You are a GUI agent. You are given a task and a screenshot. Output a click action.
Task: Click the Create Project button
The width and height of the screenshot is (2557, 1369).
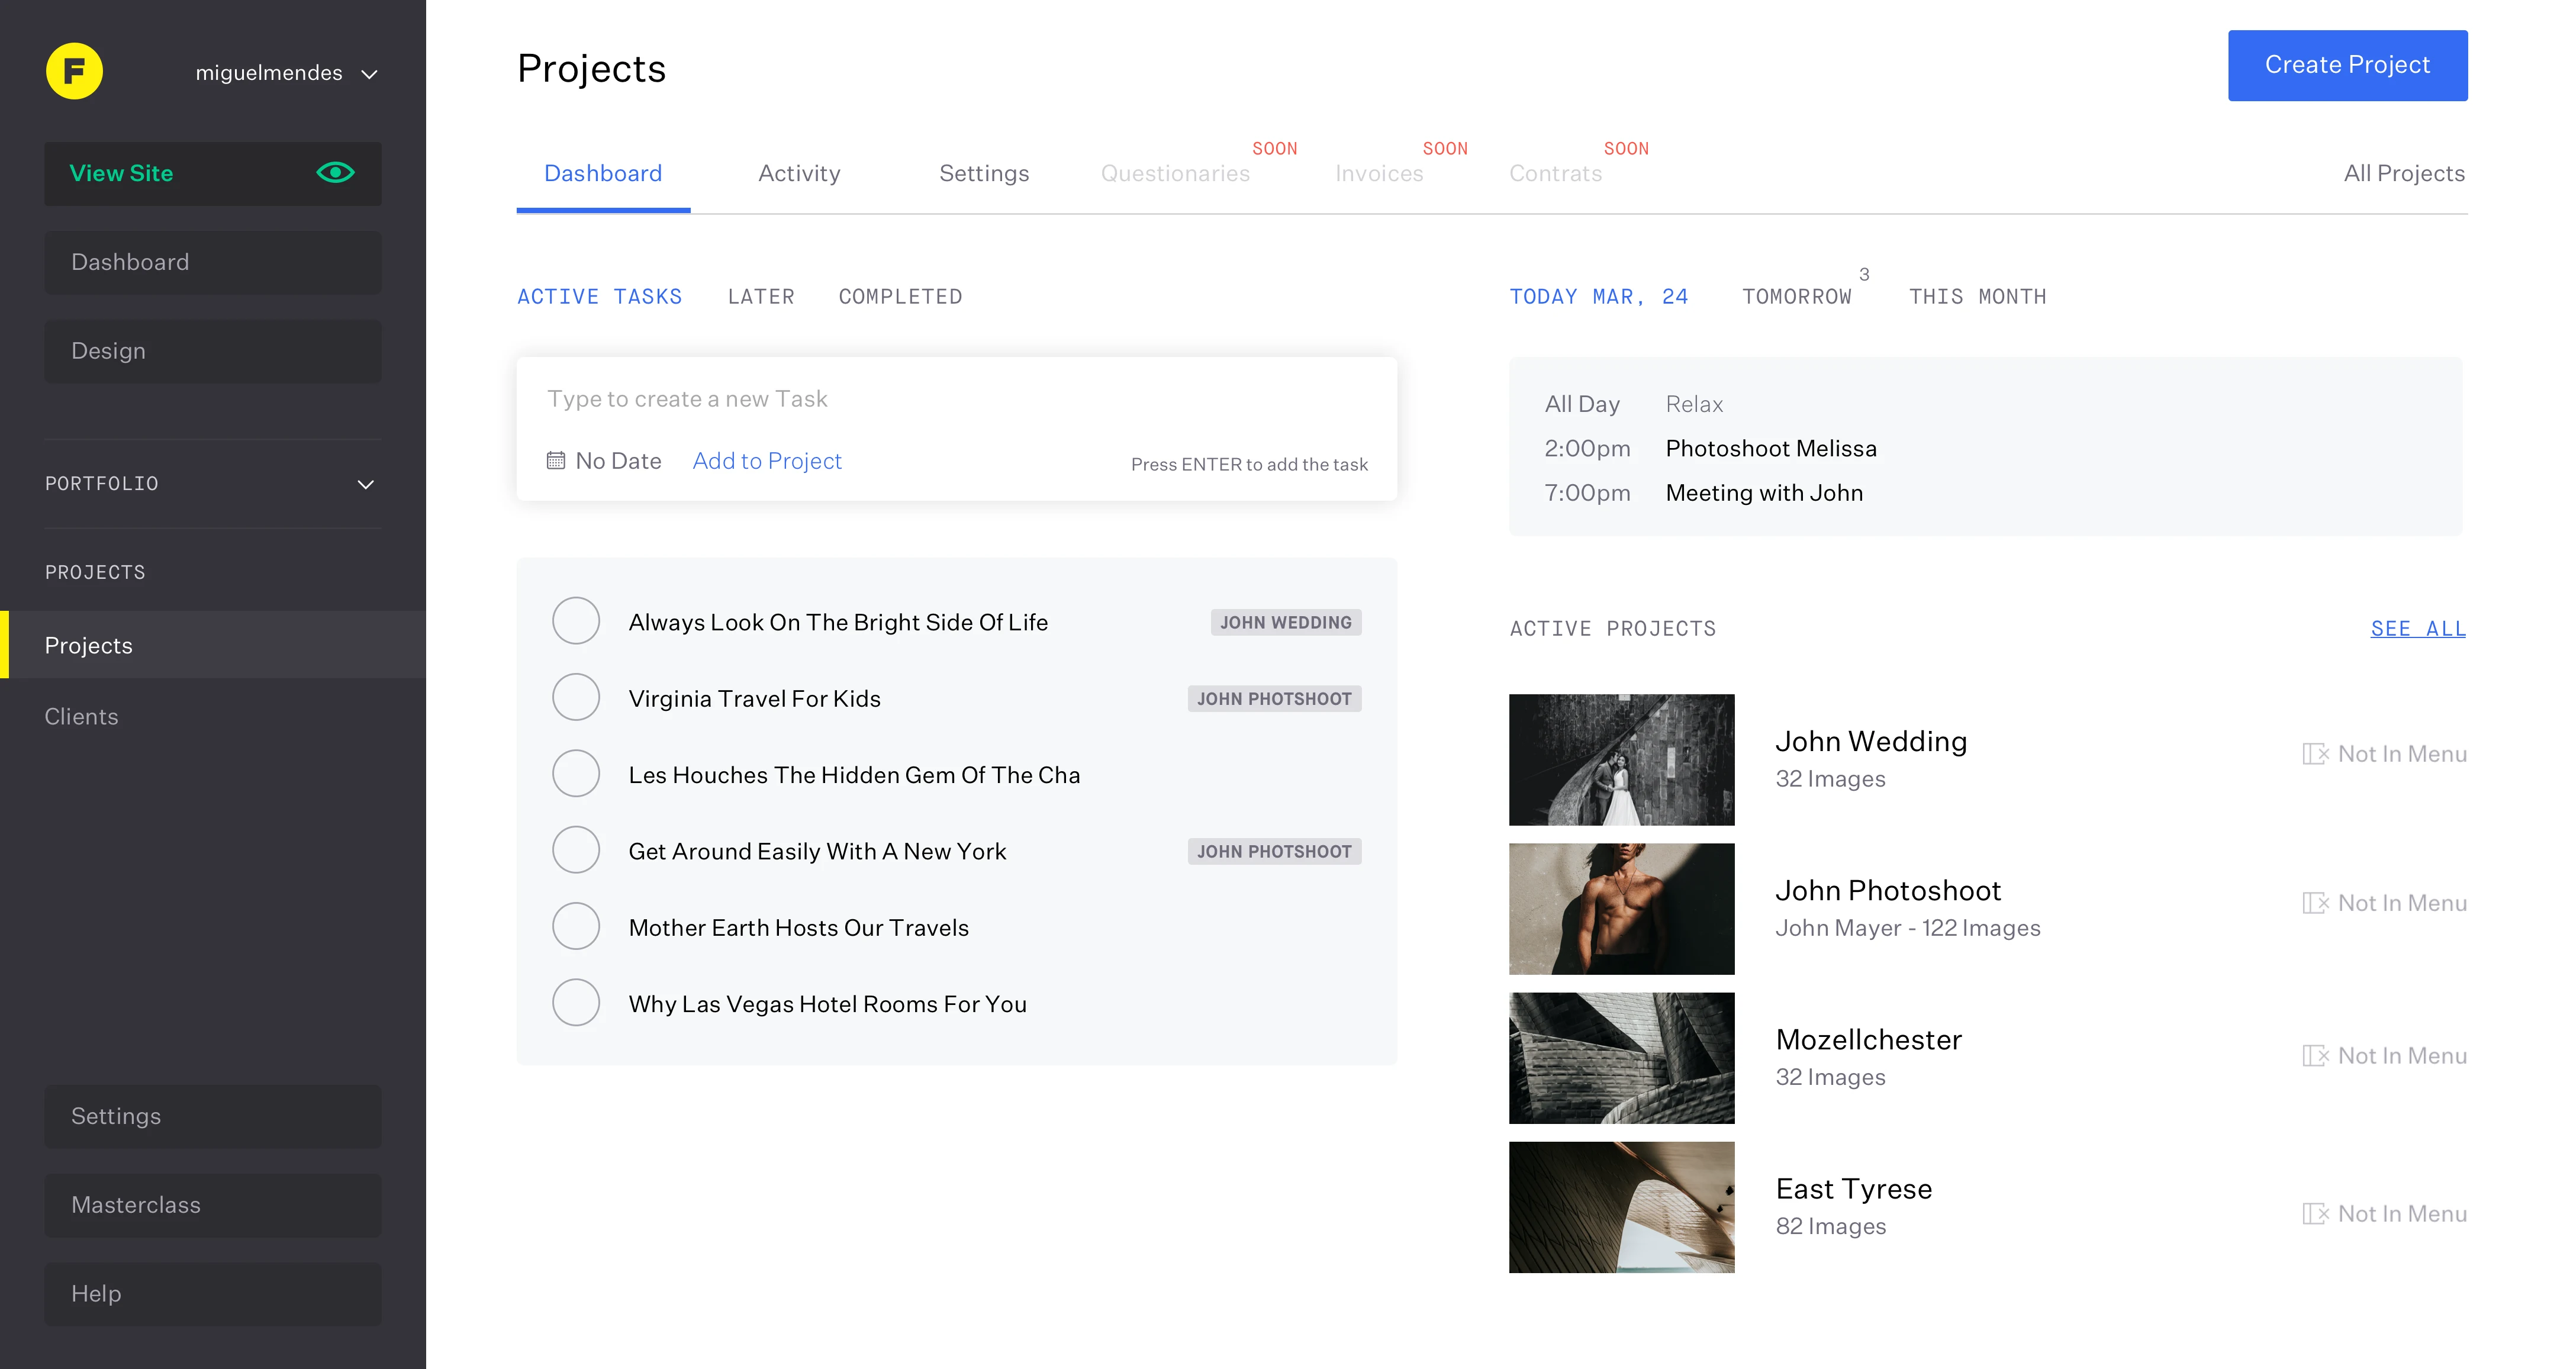pyautogui.click(x=2346, y=66)
